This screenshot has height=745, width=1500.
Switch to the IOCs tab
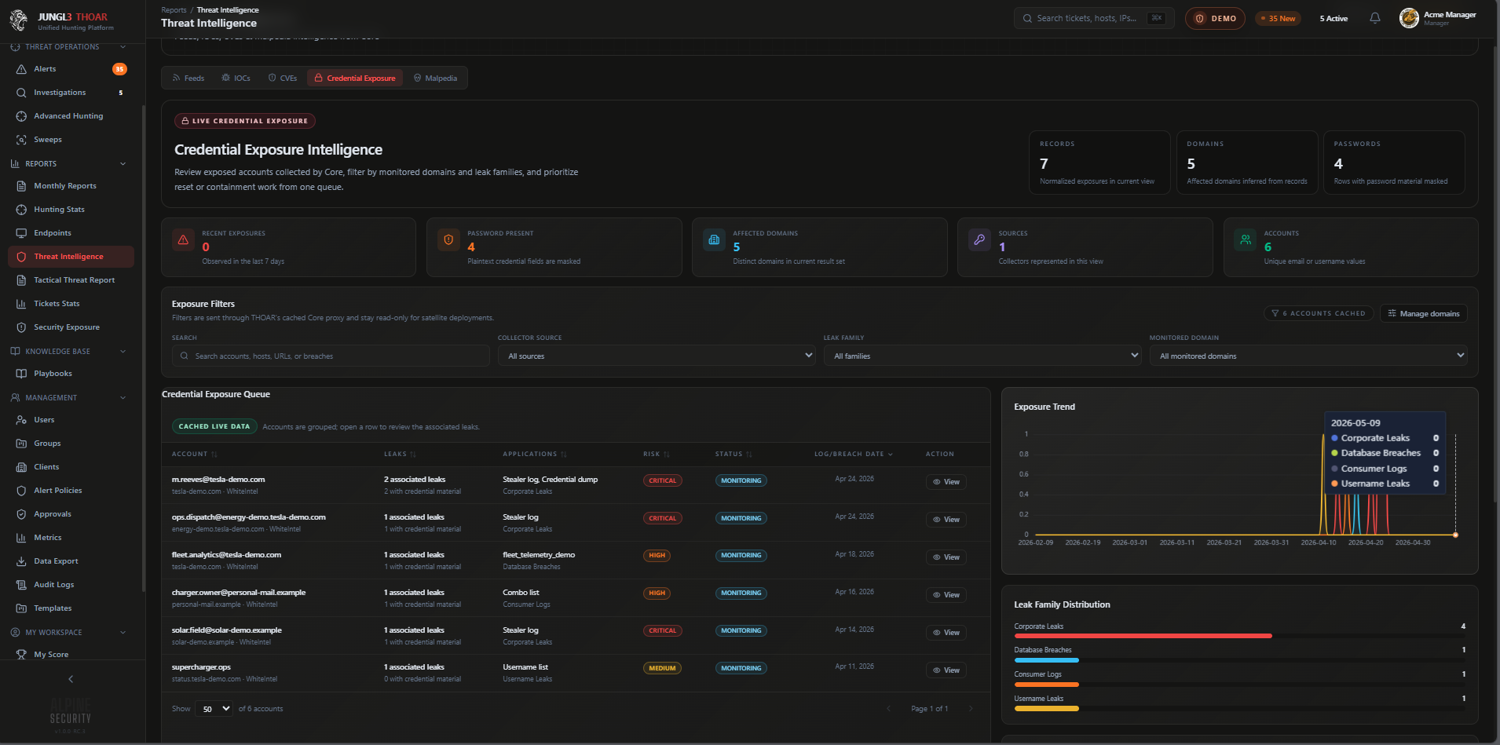tap(236, 79)
